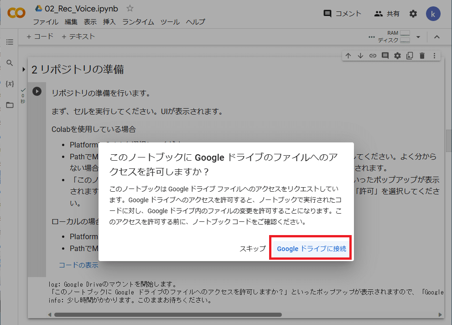Add a text cell with + テキスト

pos(78,37)
